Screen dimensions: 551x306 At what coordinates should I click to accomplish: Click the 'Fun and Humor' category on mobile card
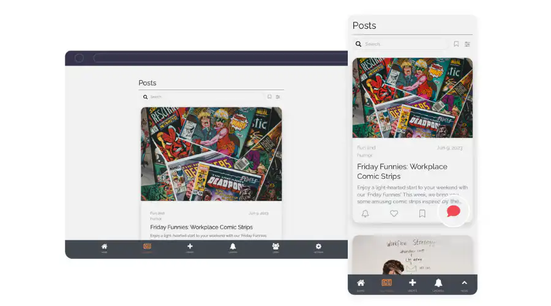pos(366,151)
